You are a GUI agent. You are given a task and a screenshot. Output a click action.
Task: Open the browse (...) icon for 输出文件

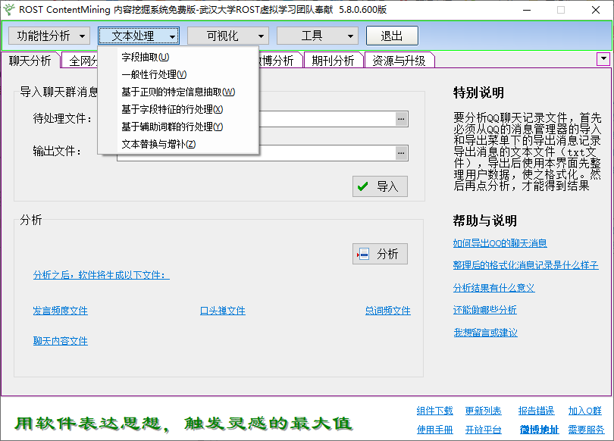[401, 152]
